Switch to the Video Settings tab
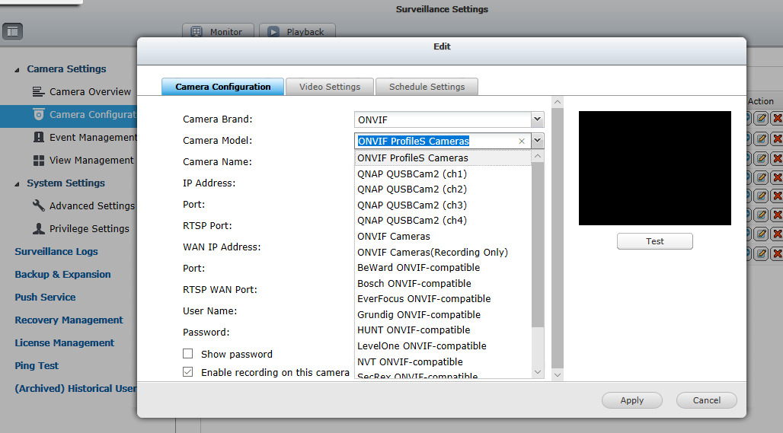Viewport: 783px width, 433px height. pyautogui.click(x=329, y=87)
